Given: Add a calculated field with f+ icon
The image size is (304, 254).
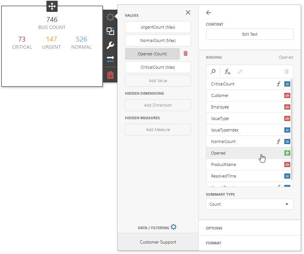Looking at the screenshot, I should point(227,72).
